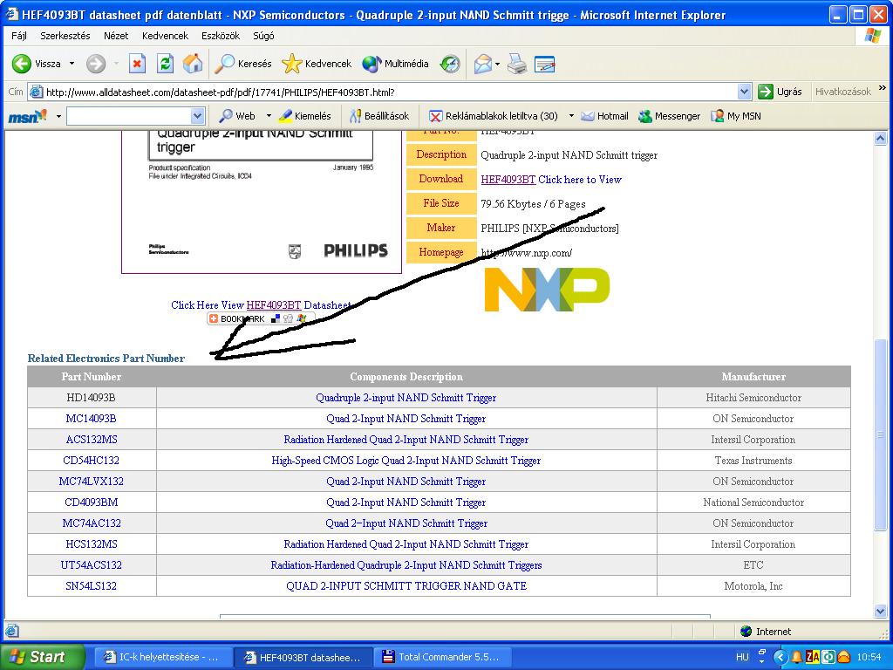Open MSN logo menu dropdown arrow
This screenshot has width=893, height=670.
(x=58, y=116)
